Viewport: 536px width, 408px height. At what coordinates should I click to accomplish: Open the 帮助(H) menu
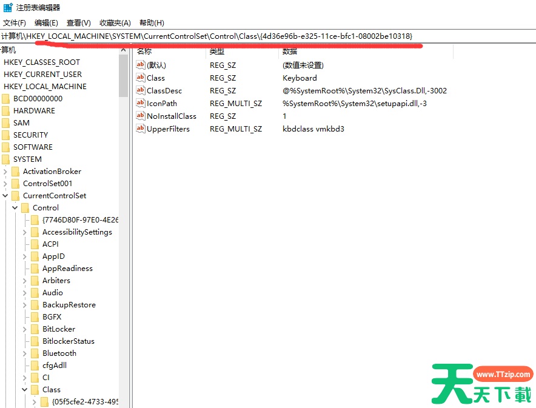click(152, 23)
